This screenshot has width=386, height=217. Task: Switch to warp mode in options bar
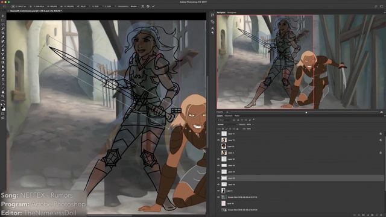(x=142, y=7)
